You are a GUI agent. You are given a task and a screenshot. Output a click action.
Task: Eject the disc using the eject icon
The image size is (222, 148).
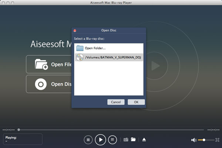[x=144, y=139]
